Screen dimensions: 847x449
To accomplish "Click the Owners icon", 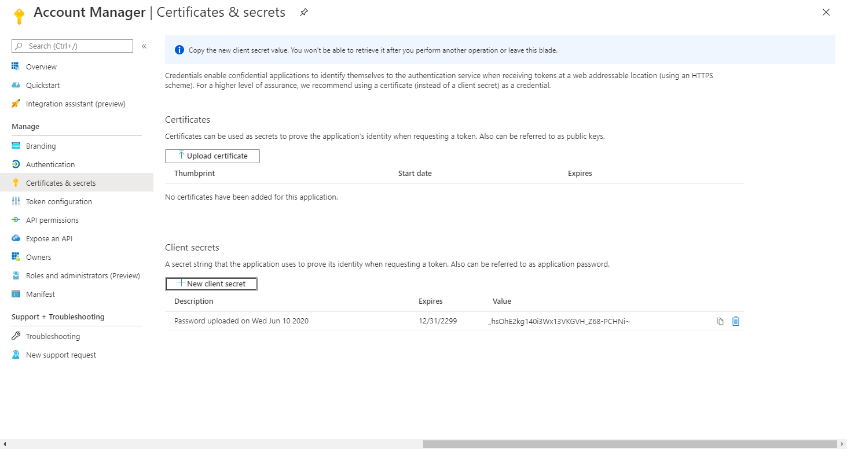I will coord(16,257).
